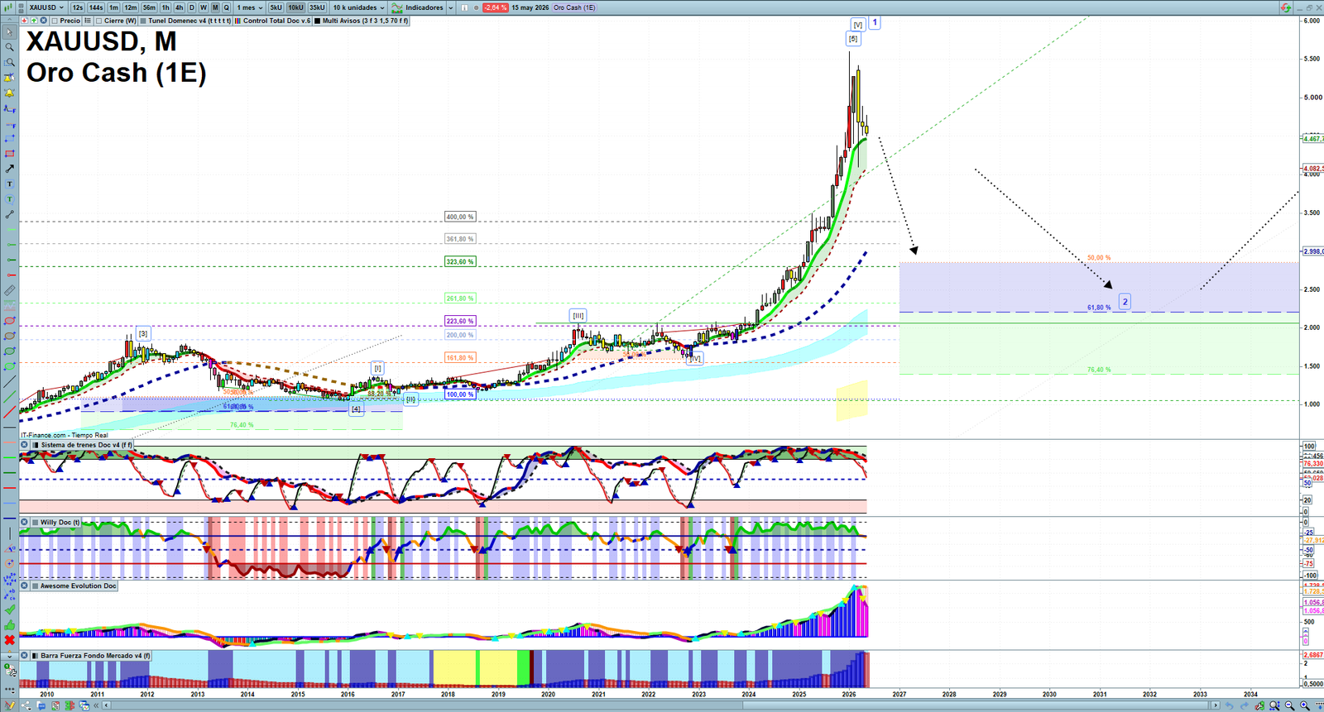Click the Oro Cash (1E) label

(x=574, y=7)
